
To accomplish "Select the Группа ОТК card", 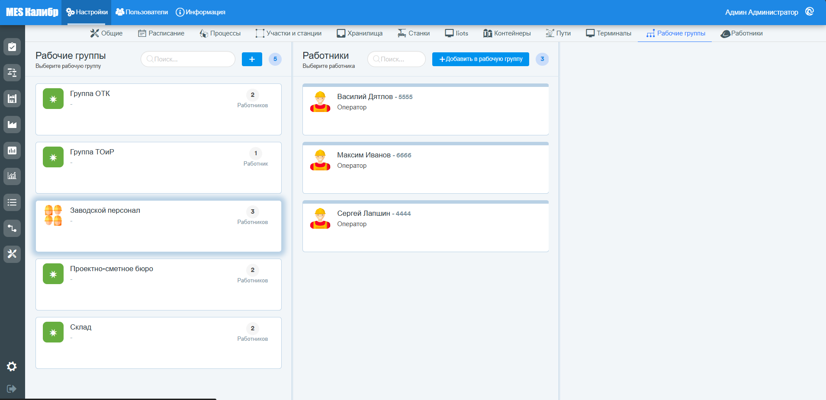I will pos(158,109).
